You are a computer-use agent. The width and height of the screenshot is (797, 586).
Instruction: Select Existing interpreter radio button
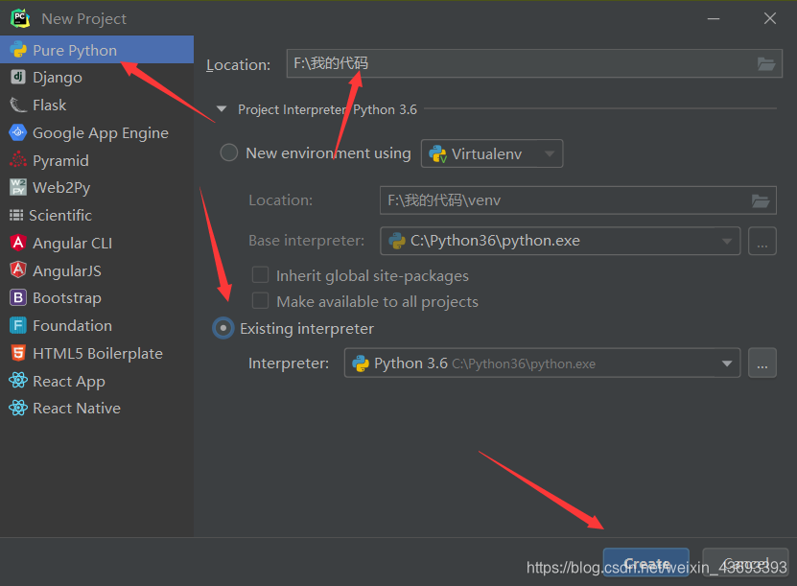click(x=223, y=328)
